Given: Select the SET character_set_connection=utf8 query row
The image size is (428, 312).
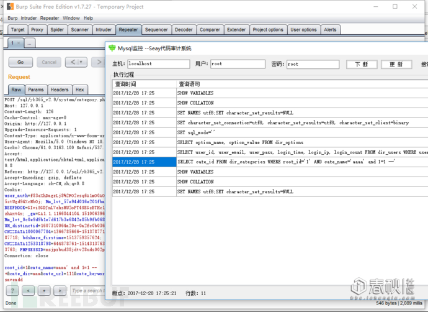Looking at the screenshot, I should tap(270, 122).
